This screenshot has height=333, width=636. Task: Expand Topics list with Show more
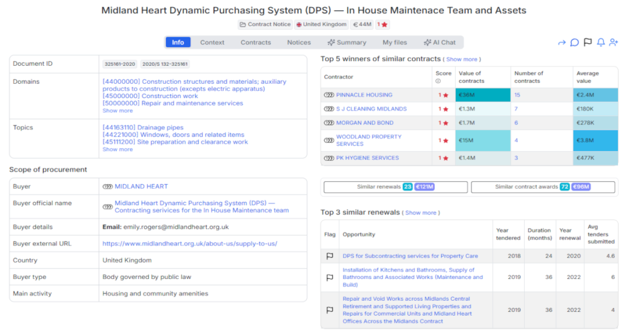coord(117,149)
